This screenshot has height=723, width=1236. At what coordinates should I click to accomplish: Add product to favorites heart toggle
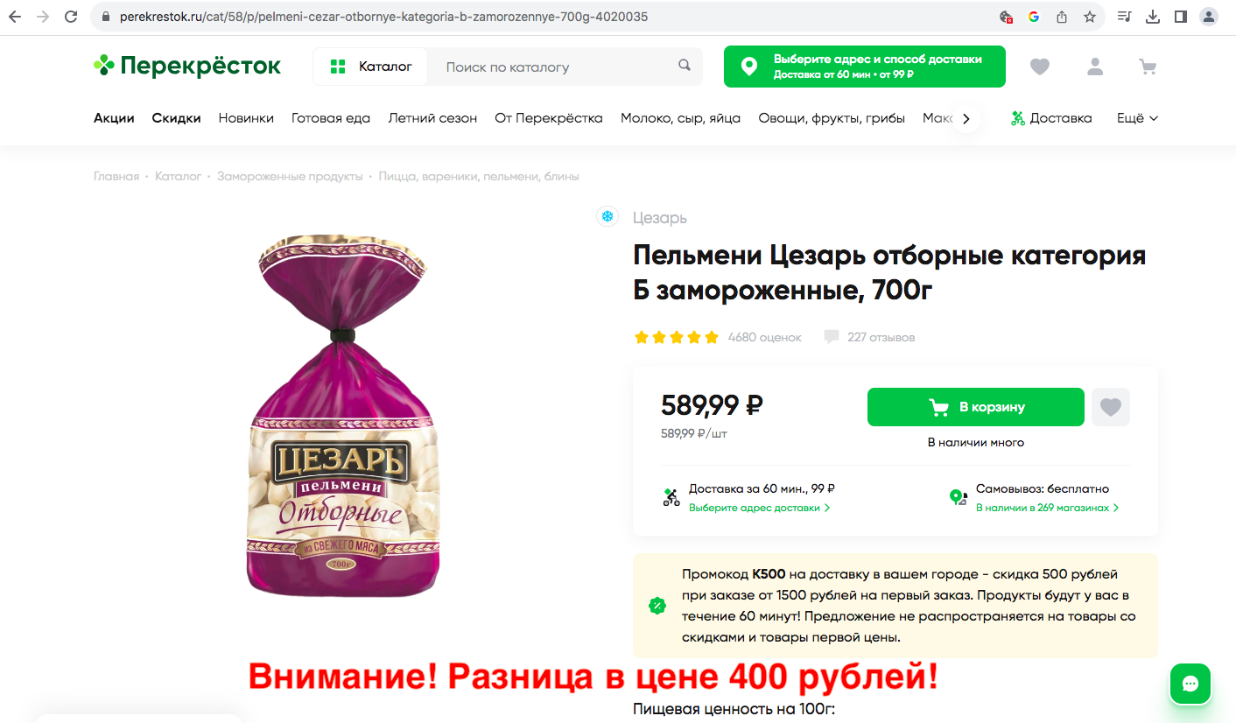pyautogui.click(x=1111, y=407)
